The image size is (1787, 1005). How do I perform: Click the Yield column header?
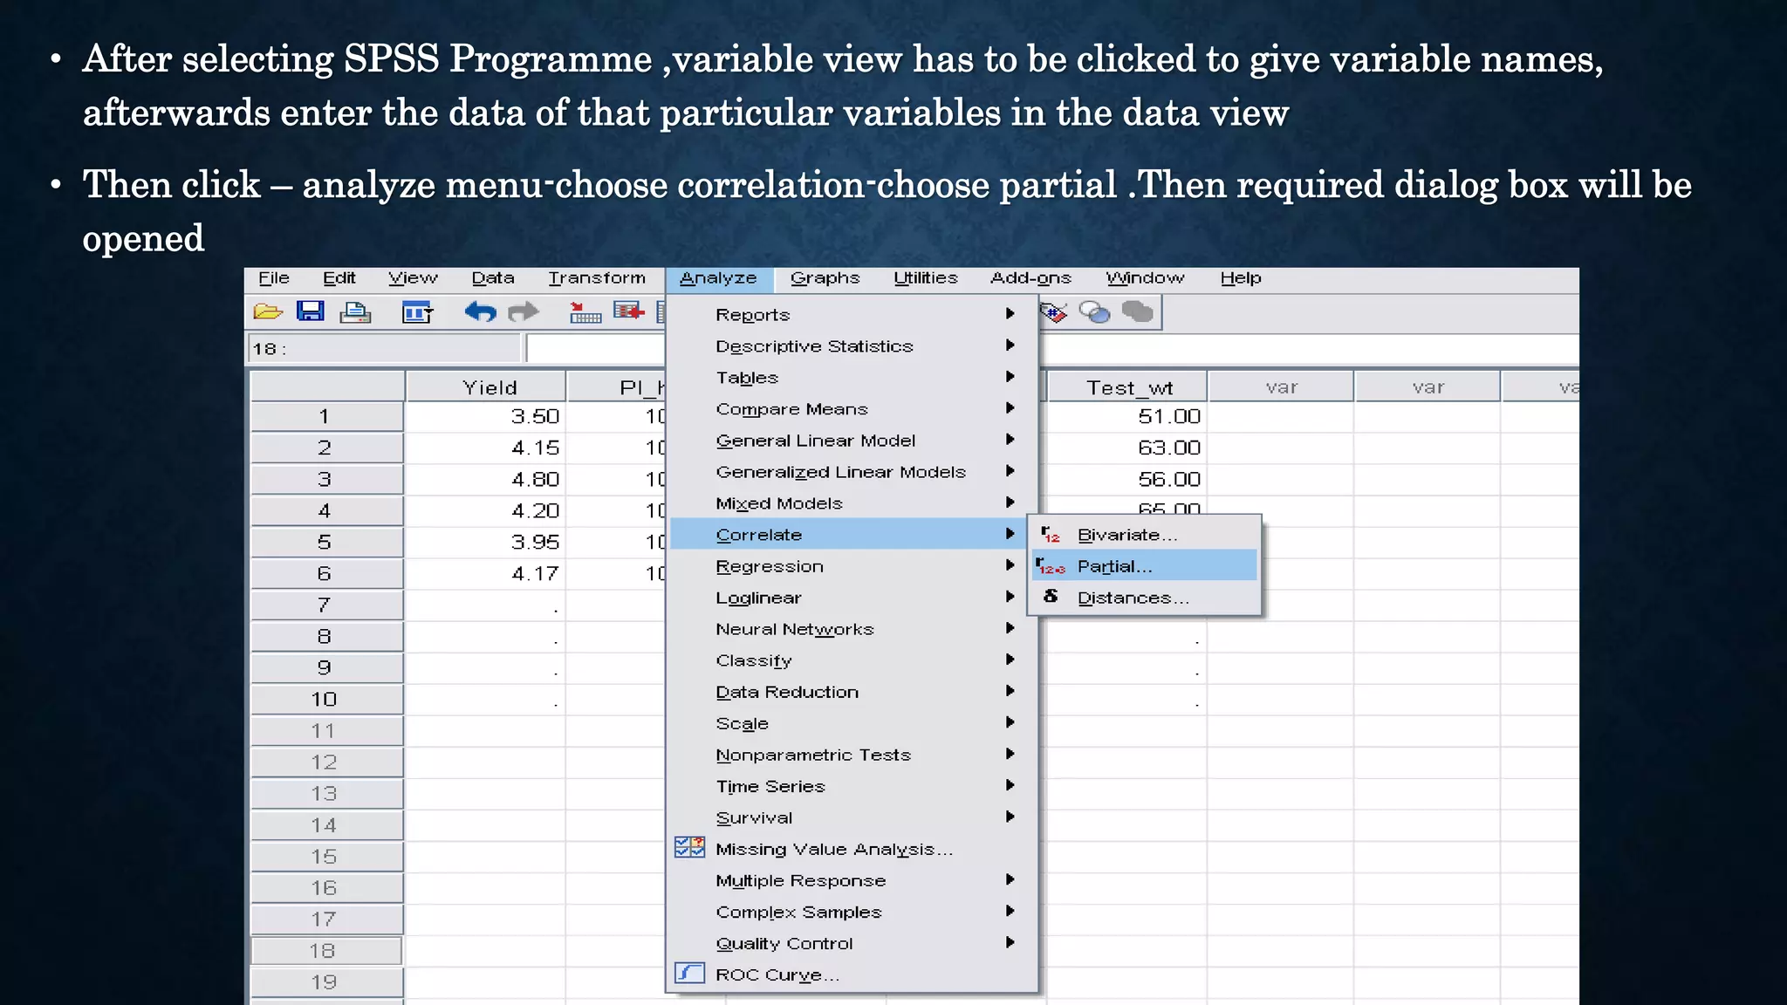(x=487, y=386)
